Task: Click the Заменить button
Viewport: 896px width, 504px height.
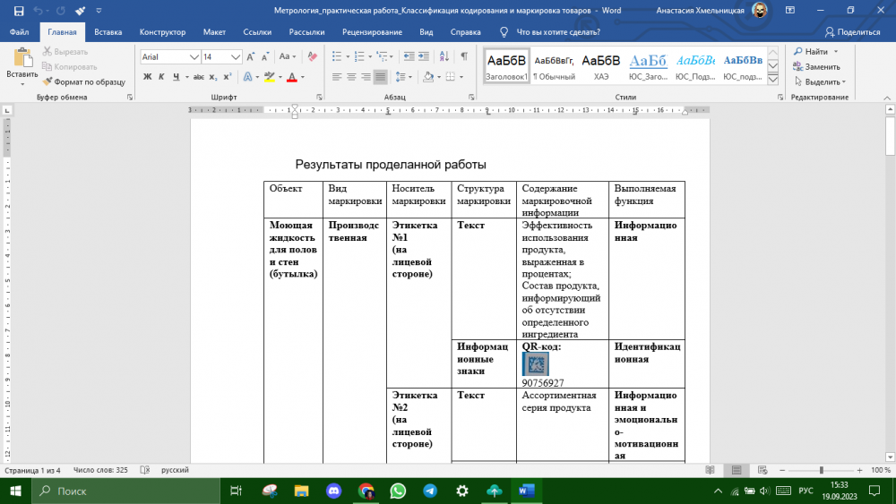Action: (816, 66)
